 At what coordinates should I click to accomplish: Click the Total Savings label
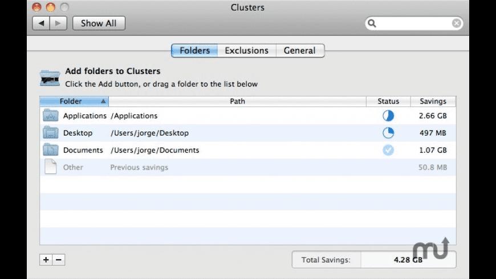[x=326, y=260]
